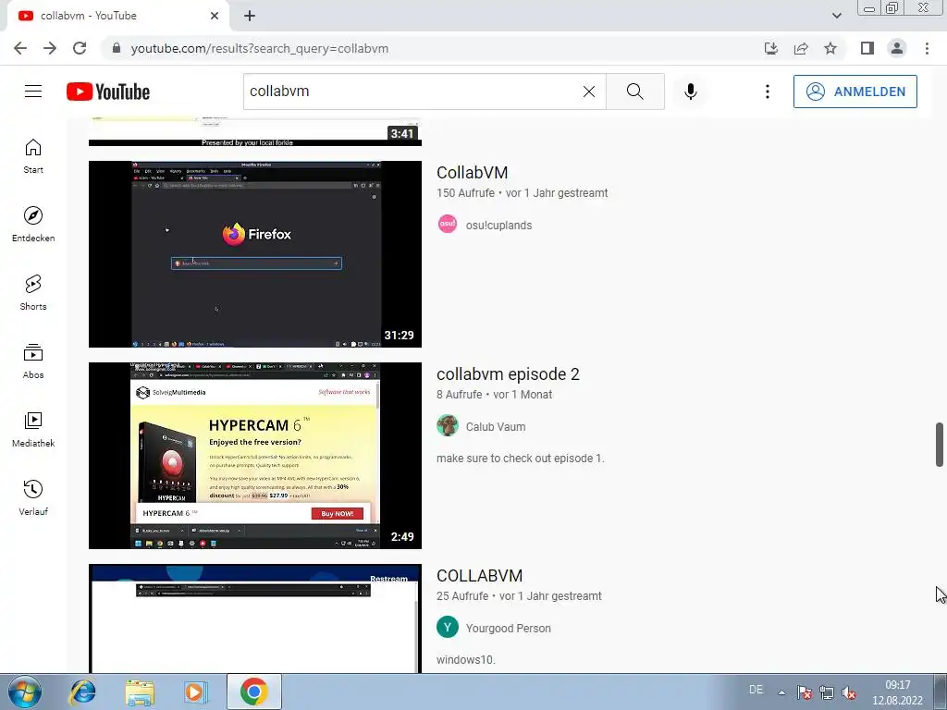Viewport: 947px width, 710px height.
Task: Click the page scrollbar thumb
Action: tap(940, 445)
